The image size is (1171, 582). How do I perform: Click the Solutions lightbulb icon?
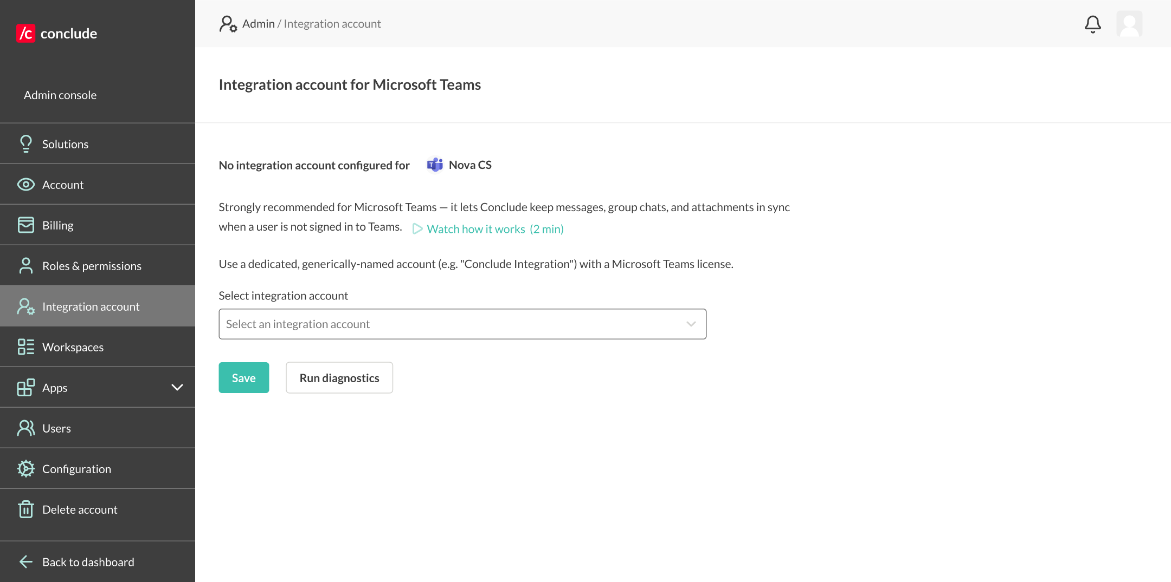click(25, 144)
